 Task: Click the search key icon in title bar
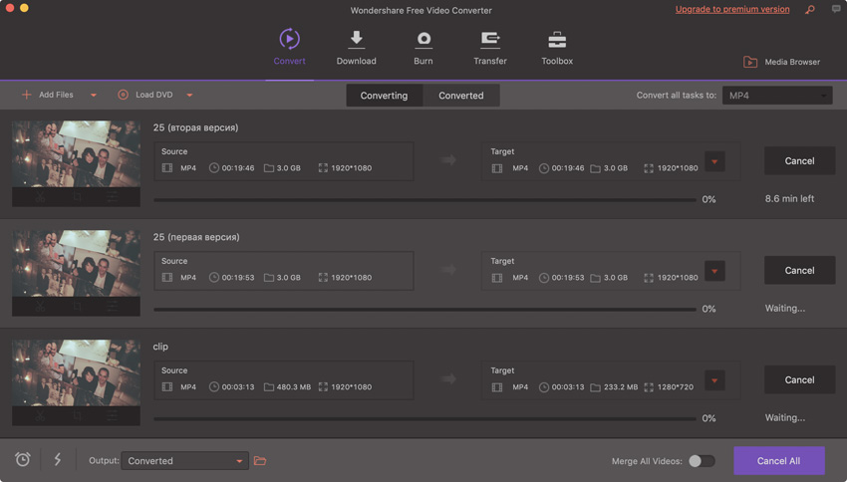click(x=809, y=10)
